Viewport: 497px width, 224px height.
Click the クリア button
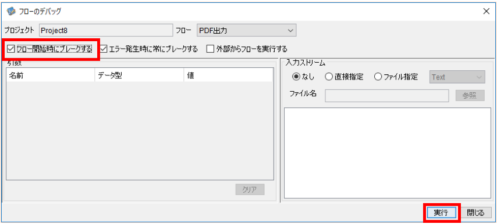[250, 190]
